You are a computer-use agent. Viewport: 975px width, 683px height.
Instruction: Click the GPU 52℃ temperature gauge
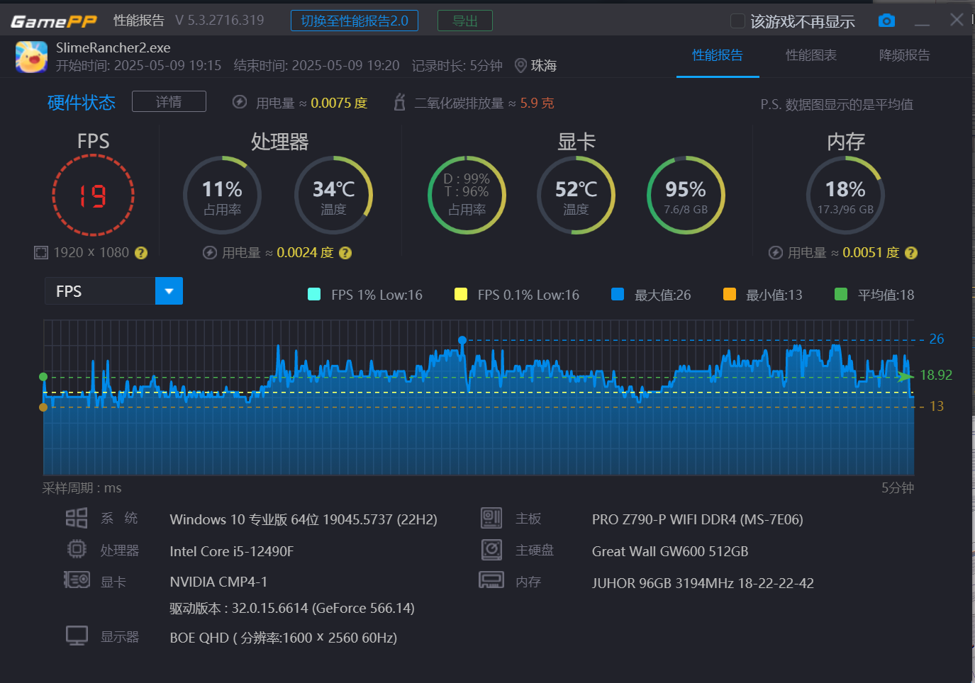576,195
